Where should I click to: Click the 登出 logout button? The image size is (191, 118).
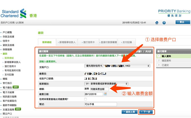183,22
